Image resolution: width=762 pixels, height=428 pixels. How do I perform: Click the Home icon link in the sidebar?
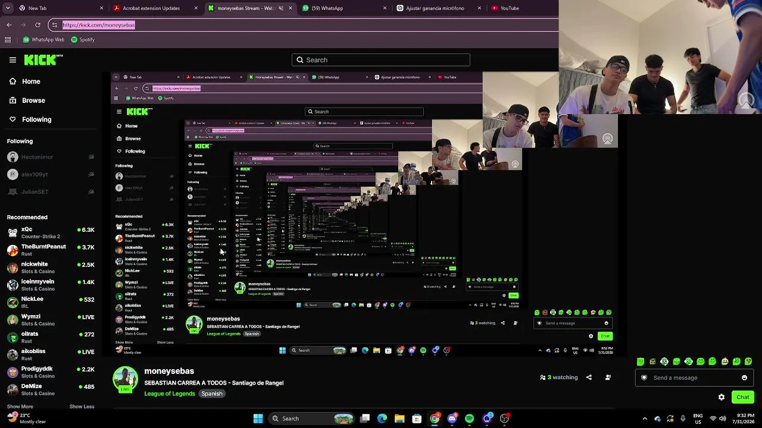tap(13, 81)
